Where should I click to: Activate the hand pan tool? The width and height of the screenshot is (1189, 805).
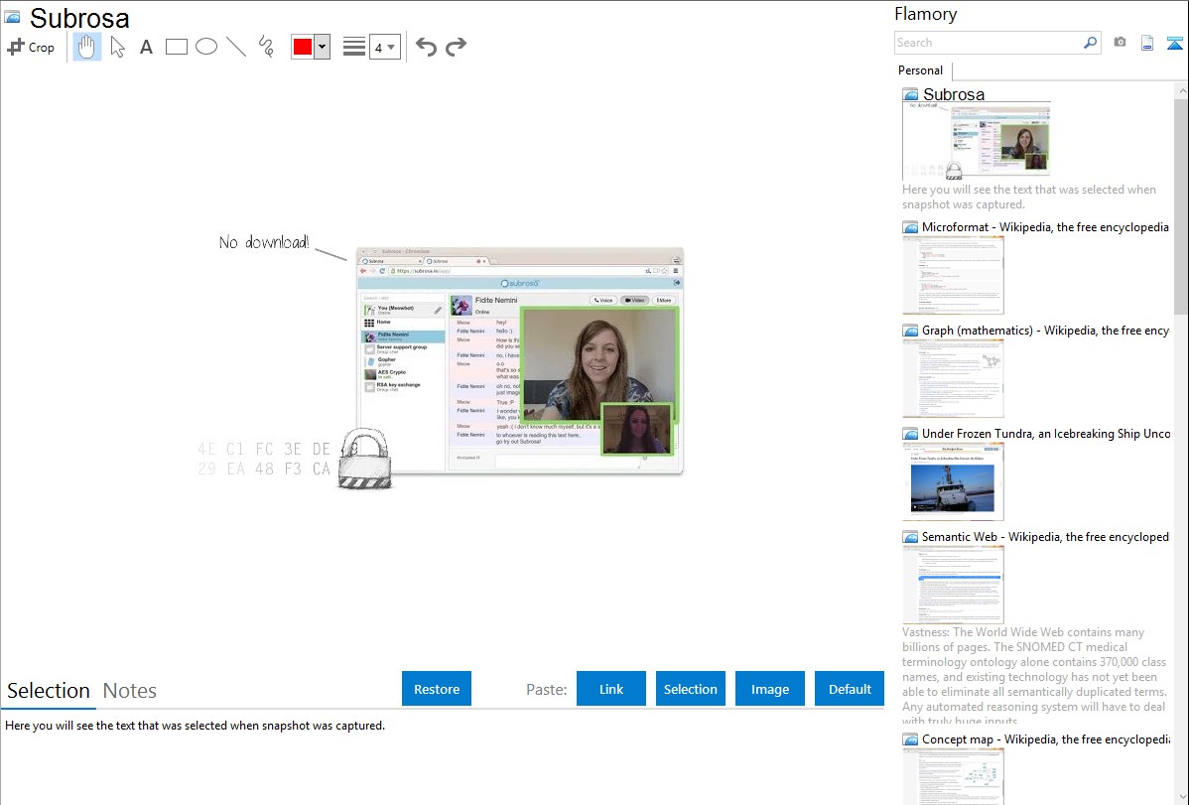coord(87,47)
